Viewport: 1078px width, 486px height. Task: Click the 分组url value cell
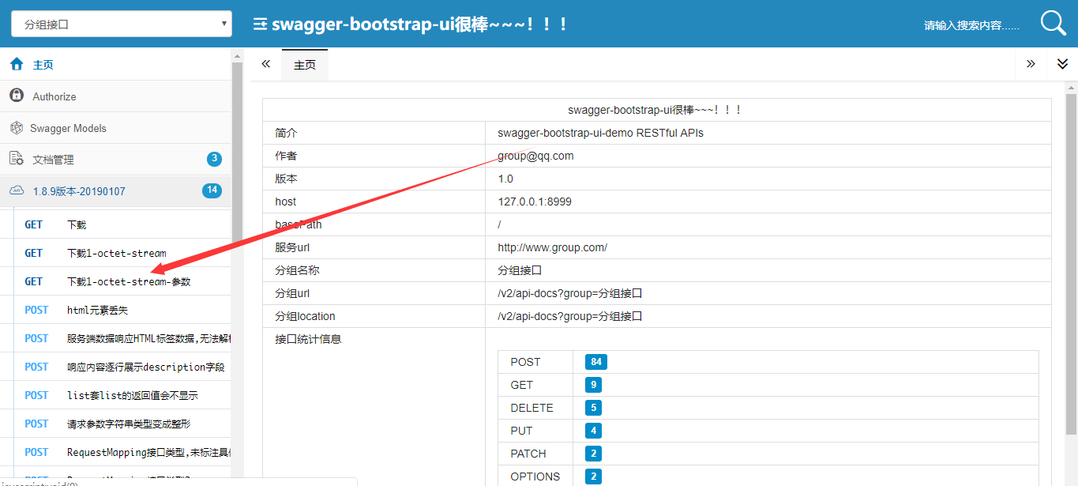pyautogui.click(x=768, y=293)
